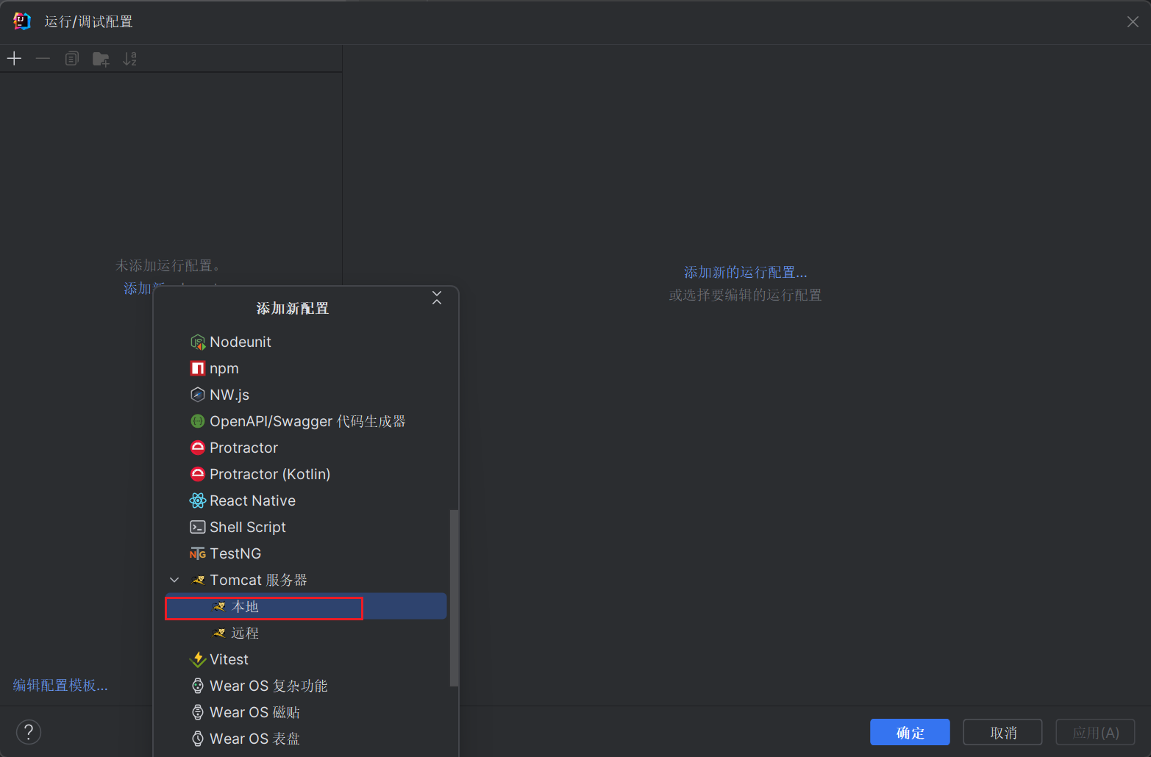Click the copy configuration toolbar icon
This screenshot has width=1151, height=757.
(71, 59)
